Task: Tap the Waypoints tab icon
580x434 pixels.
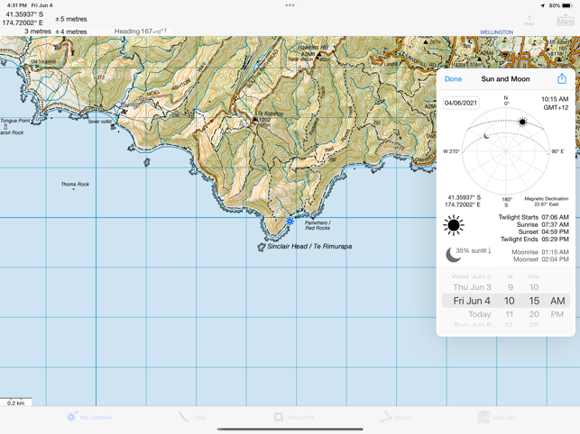Action: click(294, 417)
